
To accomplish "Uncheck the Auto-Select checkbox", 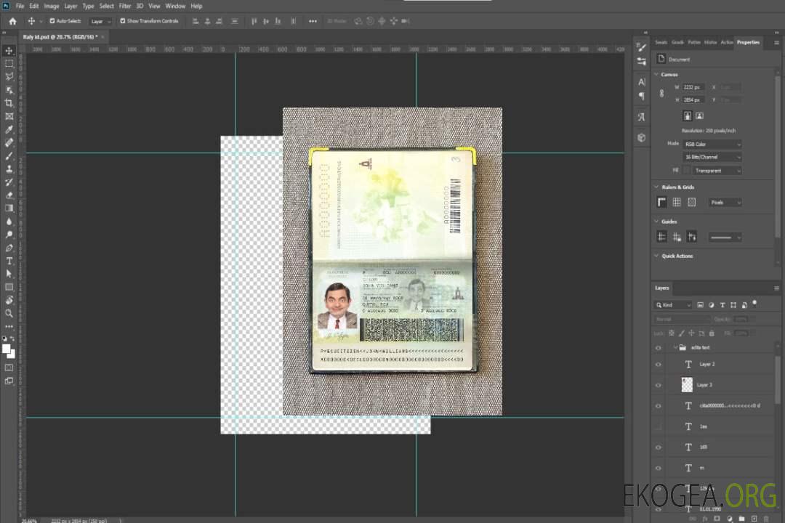I will (x=52, y=21).
